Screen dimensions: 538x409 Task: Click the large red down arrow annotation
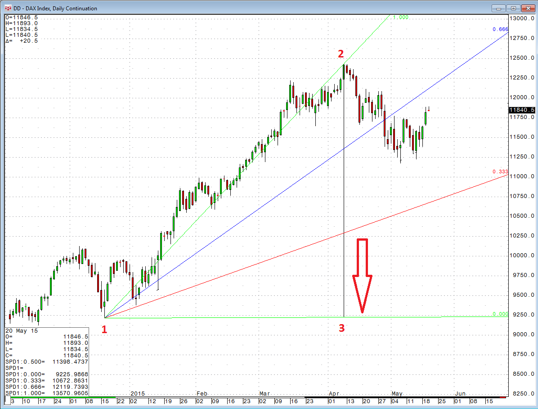pos(362,275)
